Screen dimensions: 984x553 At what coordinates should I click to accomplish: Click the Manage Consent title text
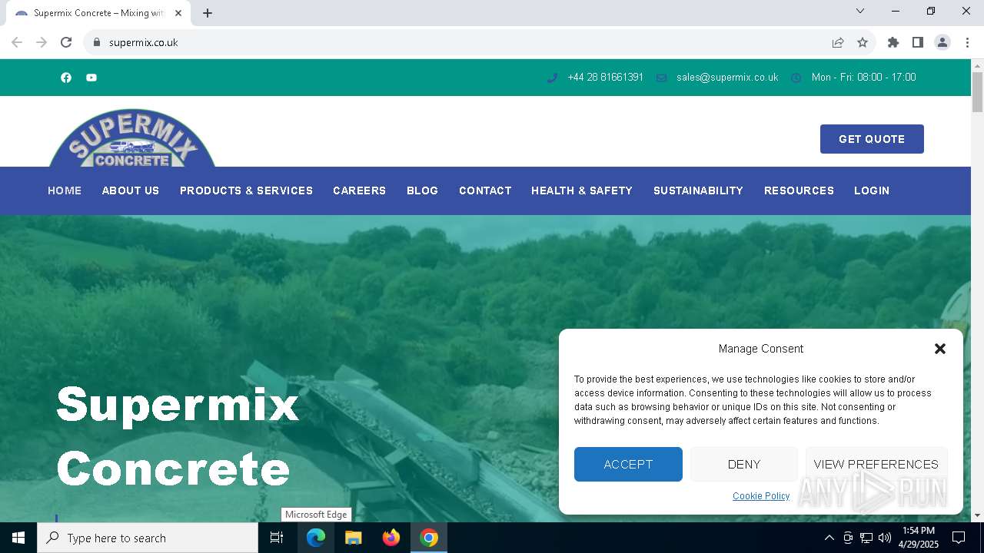click(x=761, y=349)
